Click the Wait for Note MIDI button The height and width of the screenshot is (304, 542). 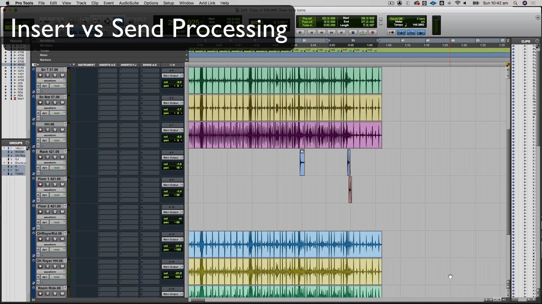click(392, 33)
